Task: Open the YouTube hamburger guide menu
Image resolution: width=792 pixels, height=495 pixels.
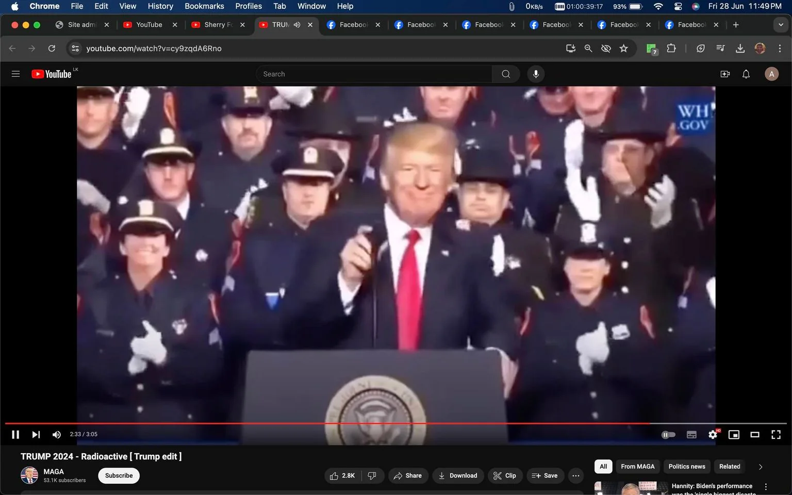Action: pos(15,74)
